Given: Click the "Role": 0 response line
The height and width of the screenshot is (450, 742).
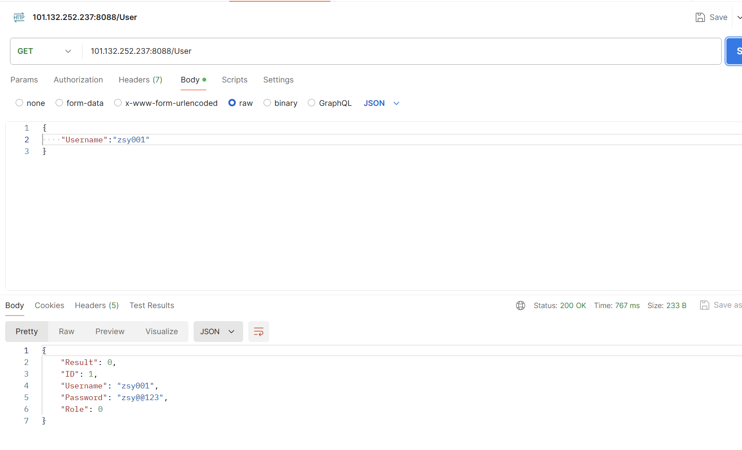Looking at the screenshot, I should (82, 409).
